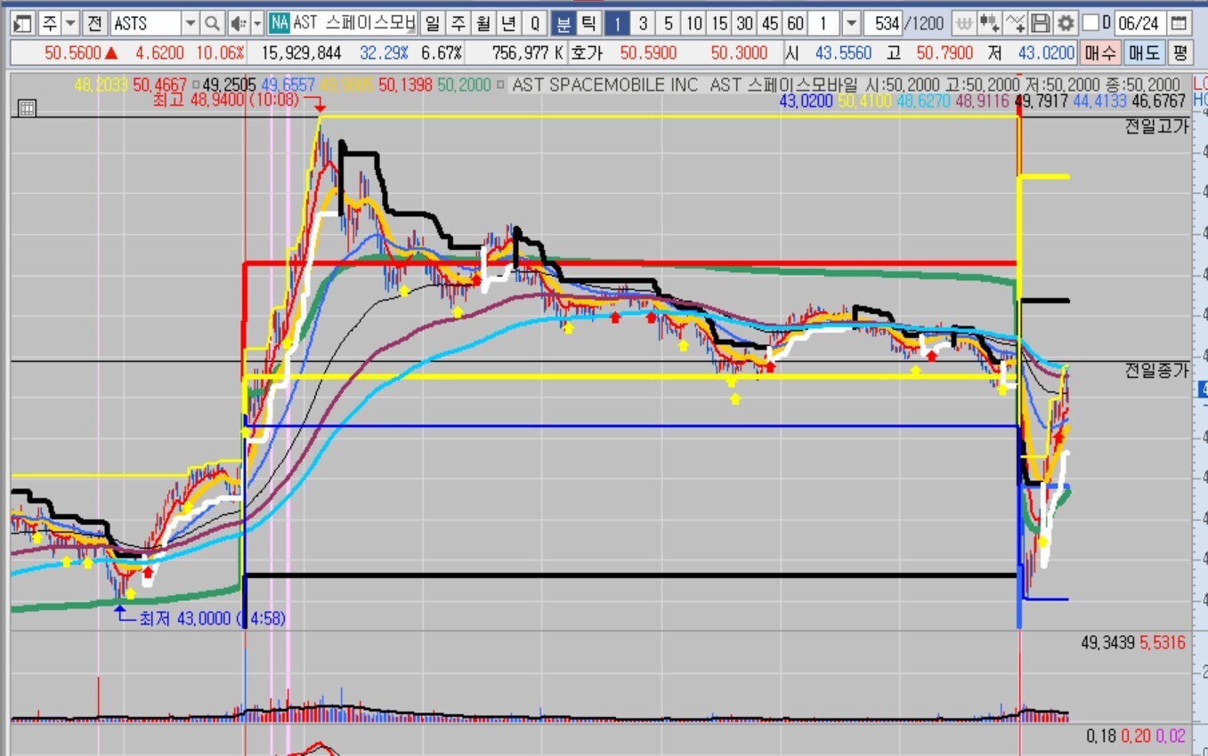Toggle the D checkbox beside the date
Image resolution: width=1208 pixels, height=756 pixels.
[x=1091, y=23]
